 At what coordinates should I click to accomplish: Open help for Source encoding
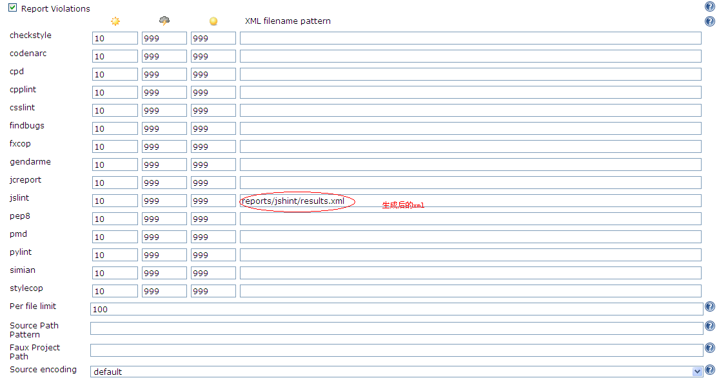(709, 370)
